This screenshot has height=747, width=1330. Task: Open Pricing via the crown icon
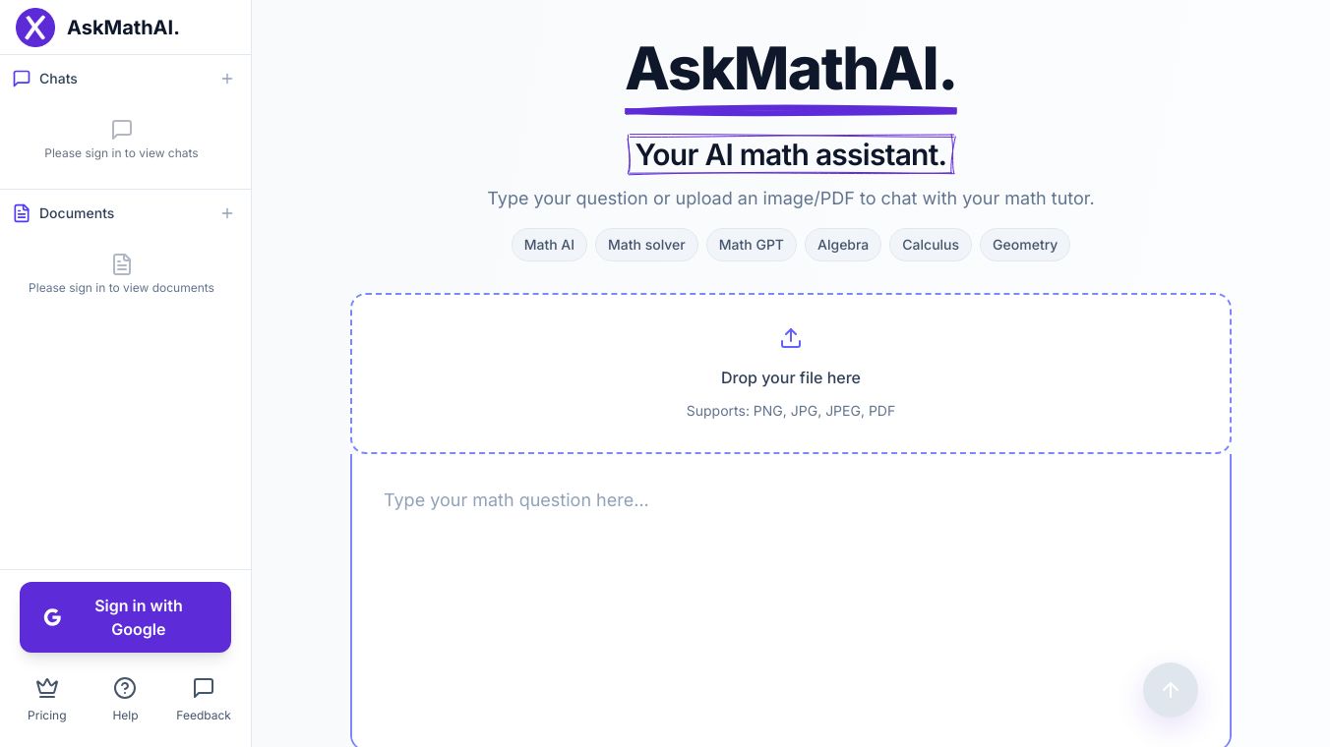click(x=47, y=688)
